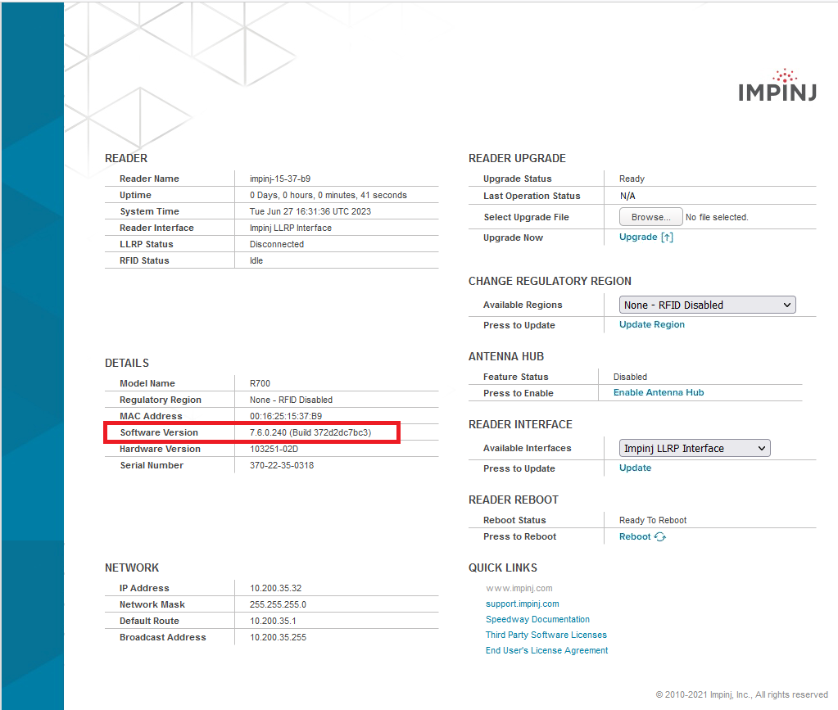Screen dimensions: 838x710
Task: Click software version 7.6.0.240 value
Action: point(310,432)
